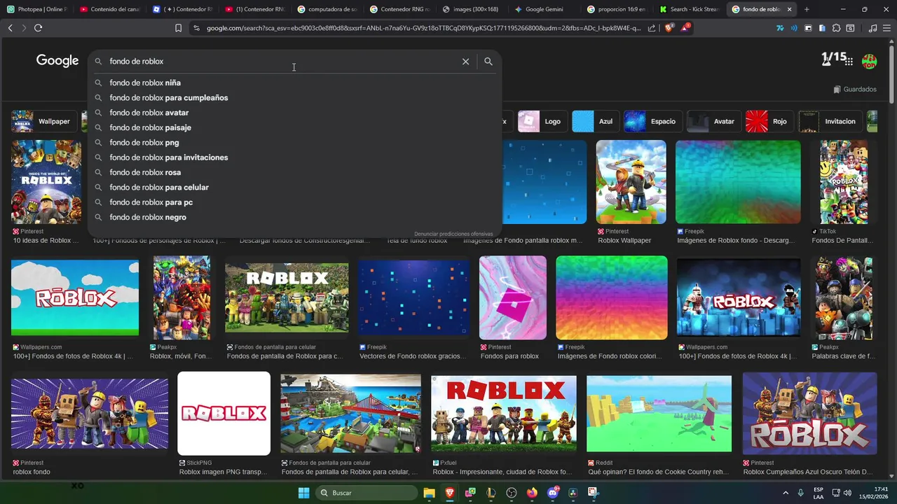Switch to the Photopea tab
The height and width of the screenshot is (504, 897).
[x=36, y=9]
